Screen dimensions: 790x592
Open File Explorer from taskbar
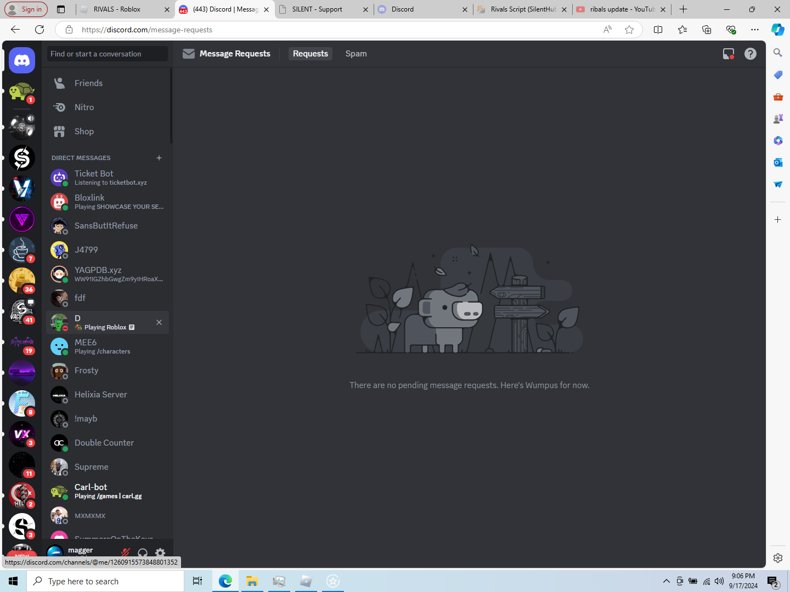coord(252,581)
